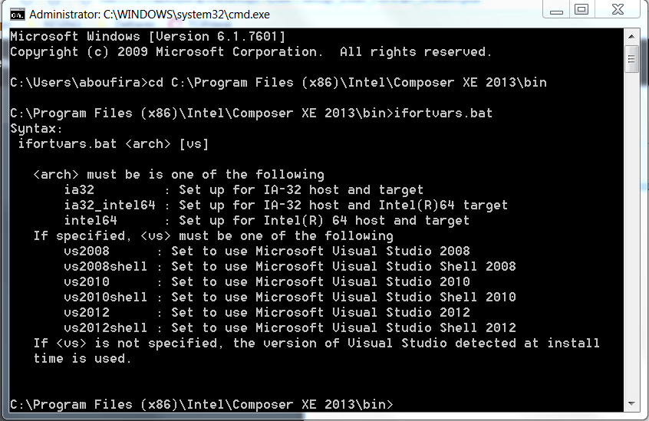Click the scrollbar up arrow
Image resolution: width=649 pixels, height=421 pixels.
[x=631, y=36]
